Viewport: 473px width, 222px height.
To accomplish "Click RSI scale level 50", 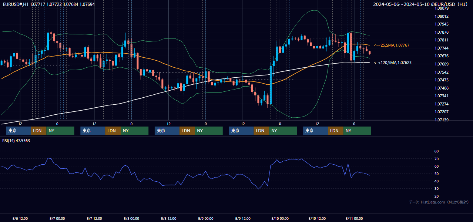I will (436, 174).
